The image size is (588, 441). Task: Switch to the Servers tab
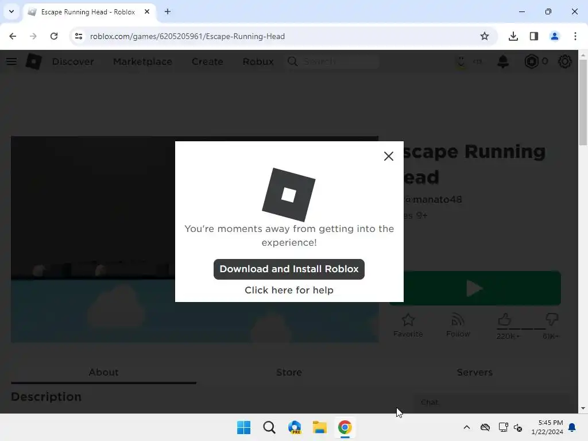click(474, 372)
